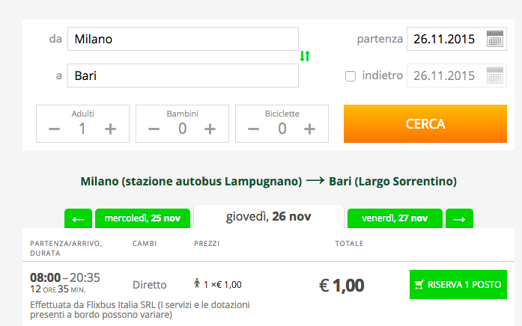Image resolution: width=522 pixels, height=326 pixels.
Task: Click Riserva 1 Posto button
Action: click(458, 284)
